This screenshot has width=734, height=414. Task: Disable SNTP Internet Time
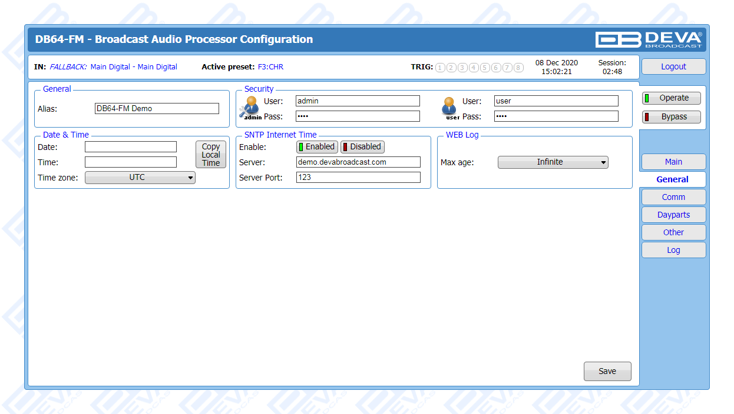(x=362, y=147)
